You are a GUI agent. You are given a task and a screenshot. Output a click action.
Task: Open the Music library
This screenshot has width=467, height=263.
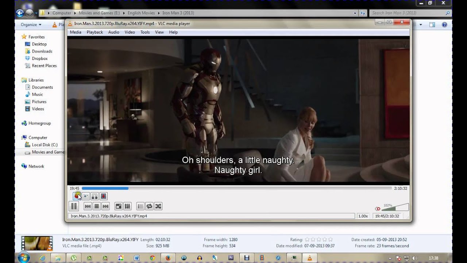tap(34, 95)
